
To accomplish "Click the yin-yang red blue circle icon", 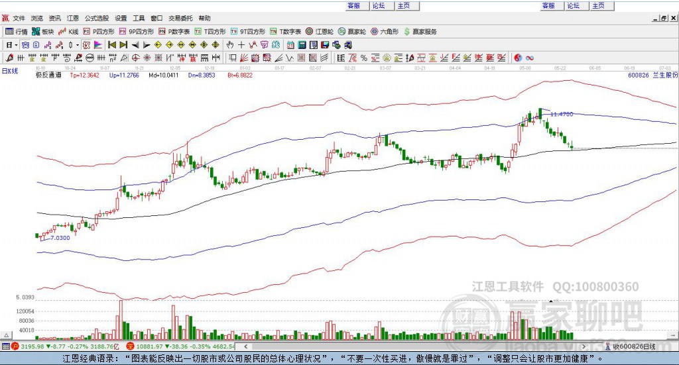I will [x=518, y=58].
